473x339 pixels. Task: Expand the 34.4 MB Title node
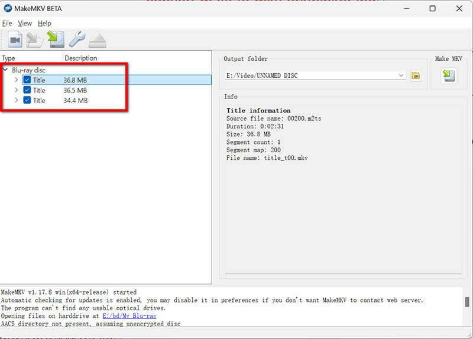(x=17, y=100)
